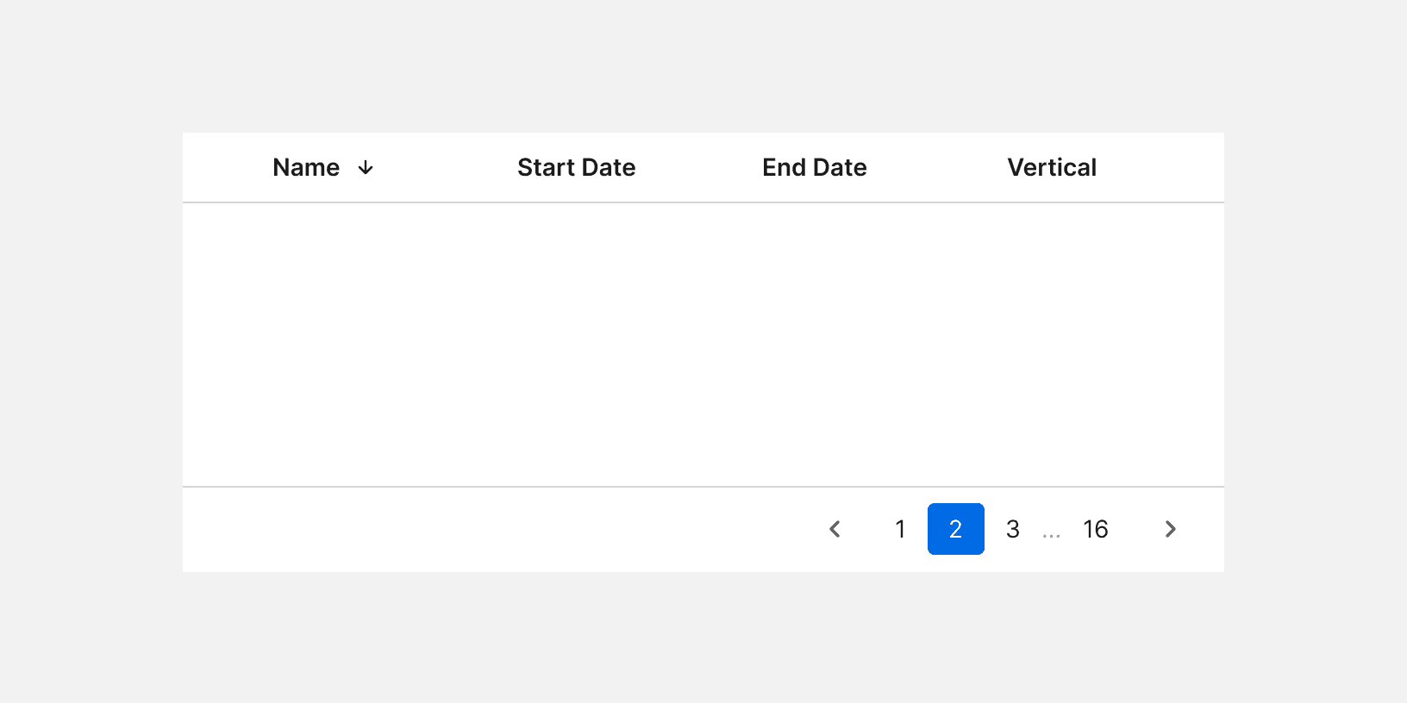Click the down arrow sort icon beside Name
The image size is (1407, 703).
pyautogui.click(x=366, y=168)
